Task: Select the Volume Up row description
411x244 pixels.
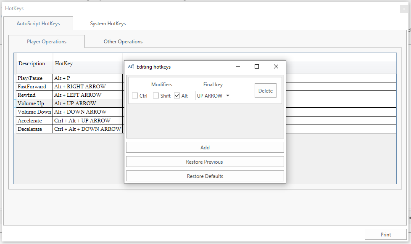Action: (x=34, y=103)
